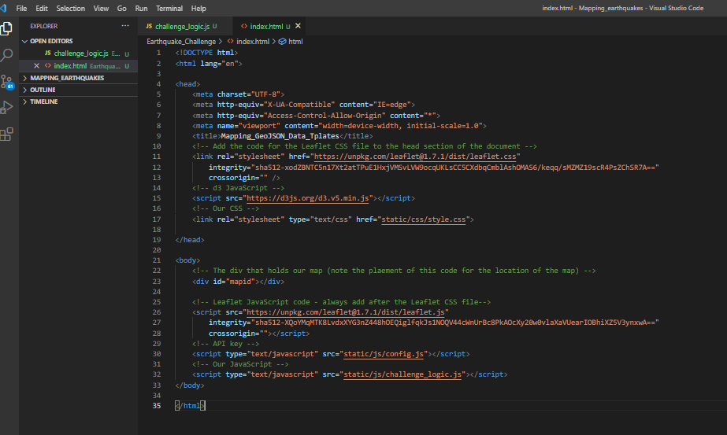This screenshot has height=435, width=727.
Task: Click line number 21 in gutter
Action: pos(157,260)
